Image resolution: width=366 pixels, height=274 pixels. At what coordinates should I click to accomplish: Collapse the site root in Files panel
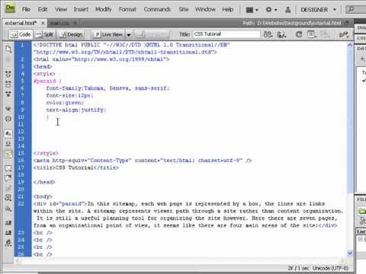[x=360, y=239]
